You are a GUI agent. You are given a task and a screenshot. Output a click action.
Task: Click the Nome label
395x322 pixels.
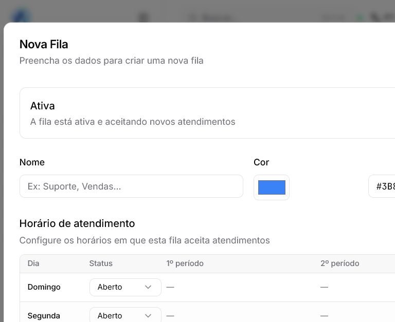coord(32,162)
